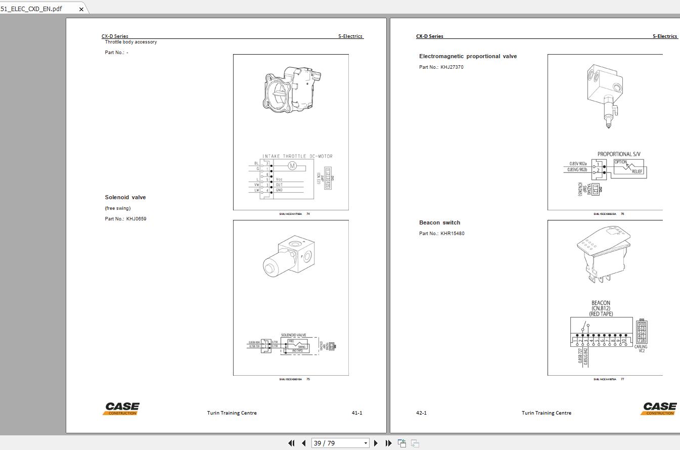Click the page number '42-1'
This screenshot has width=680, height=450.
[x=422, y=413]
